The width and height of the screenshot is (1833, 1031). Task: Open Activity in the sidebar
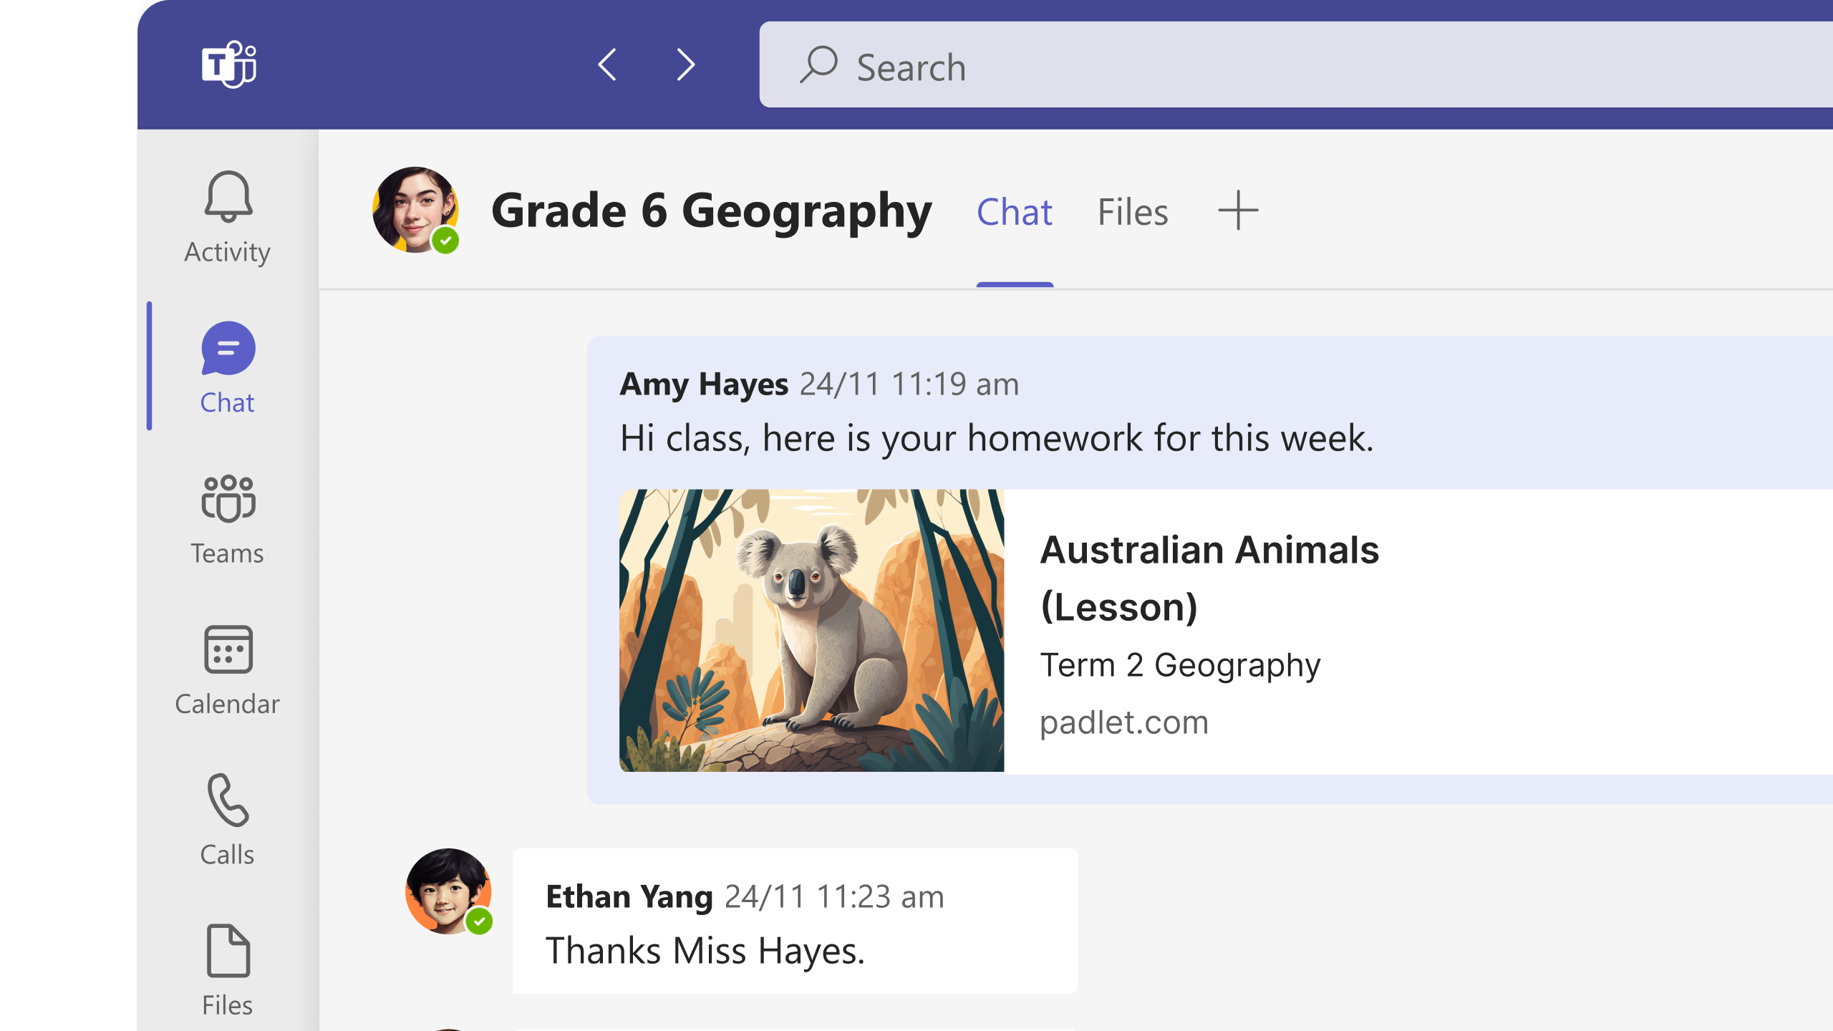(228, 218)
